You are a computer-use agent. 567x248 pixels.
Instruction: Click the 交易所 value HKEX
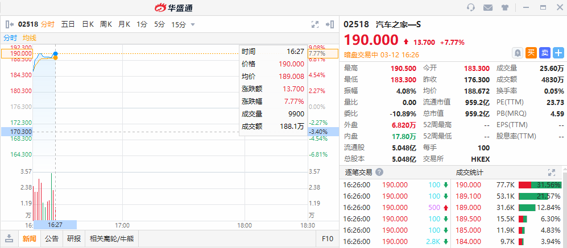(480, 159)
